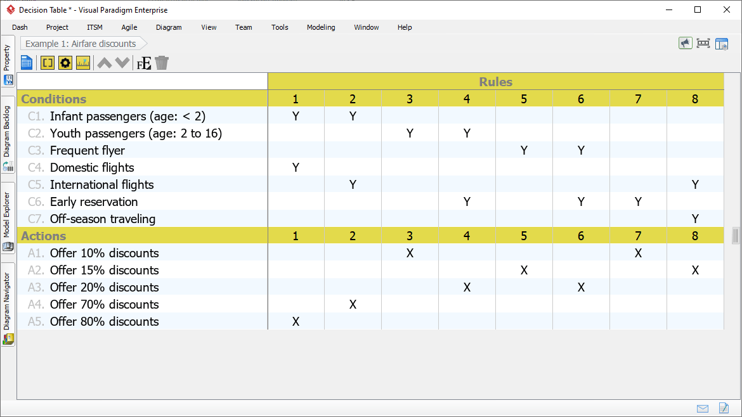Click the edit notes icon at bottom right
Viewport: 742px width, 417px height.
724,409
